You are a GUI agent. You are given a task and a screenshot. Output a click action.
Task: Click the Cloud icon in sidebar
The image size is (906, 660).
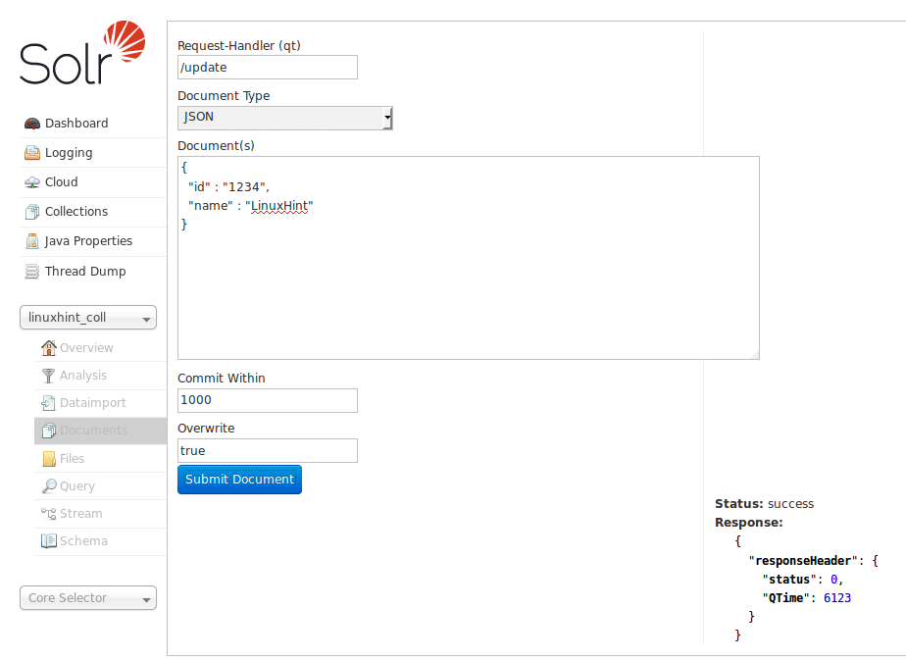tap(32, 182)
